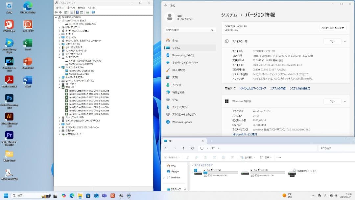Image resolution: width=355 pixels, height=200 pixels.
Task: Collapse the デバイスの仕様 section chevron
Action: click(345, 42)
